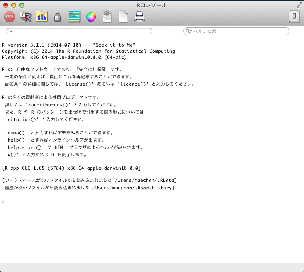This screenshot has height=272, width=304.
Task: Open the source script R icon
Action: pyautogui.click(x=26, y=16)
